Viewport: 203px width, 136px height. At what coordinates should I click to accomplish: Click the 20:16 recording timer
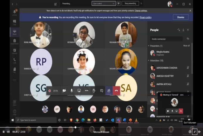tap(55, 91)
